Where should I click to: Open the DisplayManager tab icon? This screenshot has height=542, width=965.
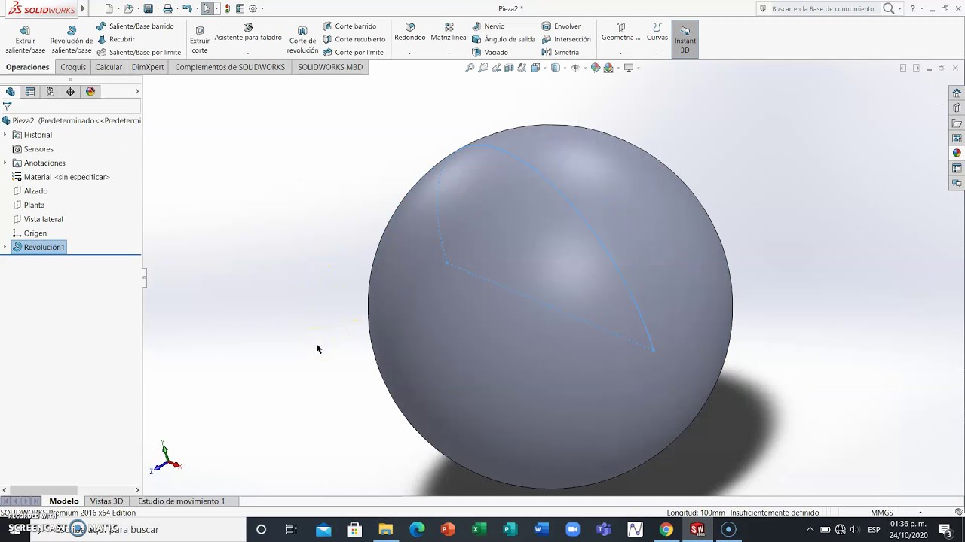pyautogui.click(x=90, y=92)
